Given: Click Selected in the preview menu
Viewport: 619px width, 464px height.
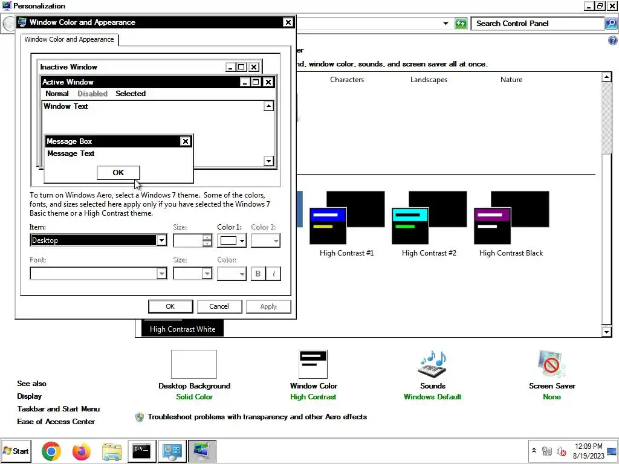Looking at the screenshot, I should point(131,94).
